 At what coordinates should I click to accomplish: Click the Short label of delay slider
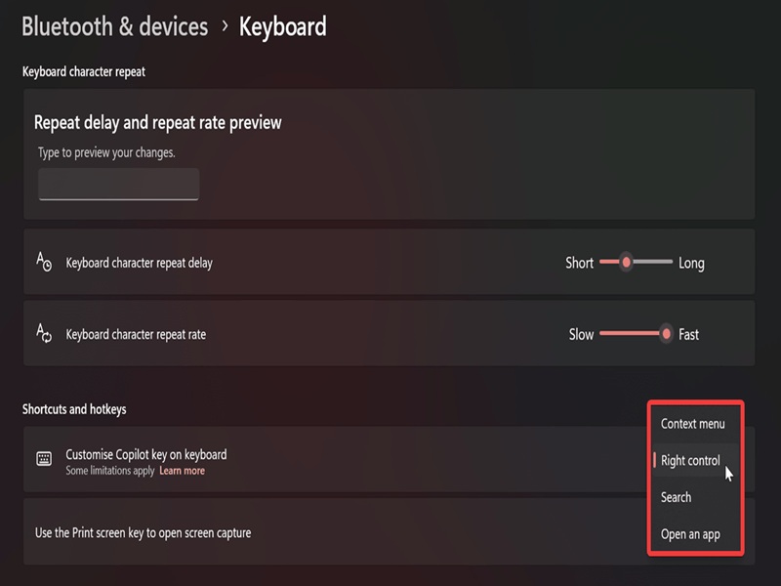[579, 263]
